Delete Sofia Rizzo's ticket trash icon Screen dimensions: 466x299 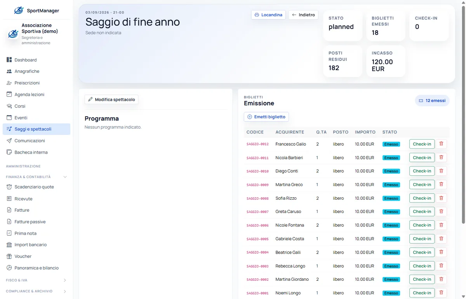pyautogui.click(x=441, y=198)
